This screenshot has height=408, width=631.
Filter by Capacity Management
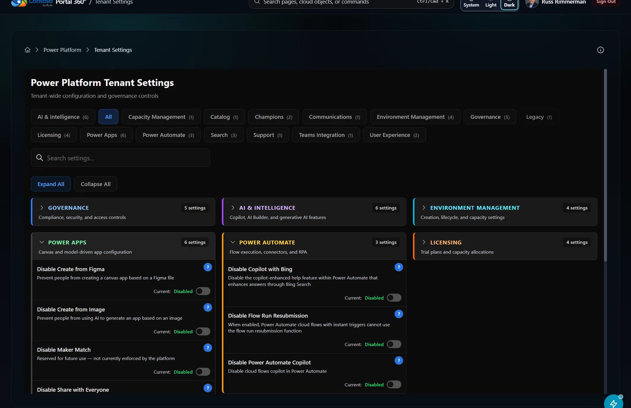pyautogui.click(x=161, y=117)
